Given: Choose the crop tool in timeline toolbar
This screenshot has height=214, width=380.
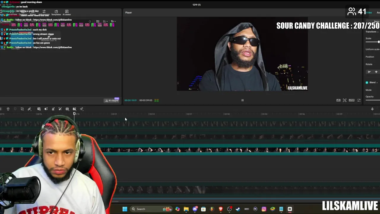Looking at the screenshot, I should tap(22, 109).
